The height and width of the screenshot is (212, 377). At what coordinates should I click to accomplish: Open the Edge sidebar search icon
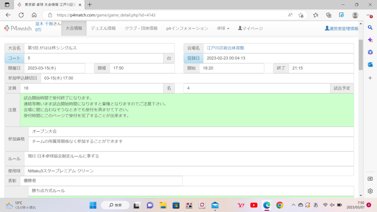coord(370,28)
